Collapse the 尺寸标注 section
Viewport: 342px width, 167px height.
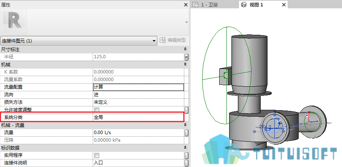(x=185, y=50)
